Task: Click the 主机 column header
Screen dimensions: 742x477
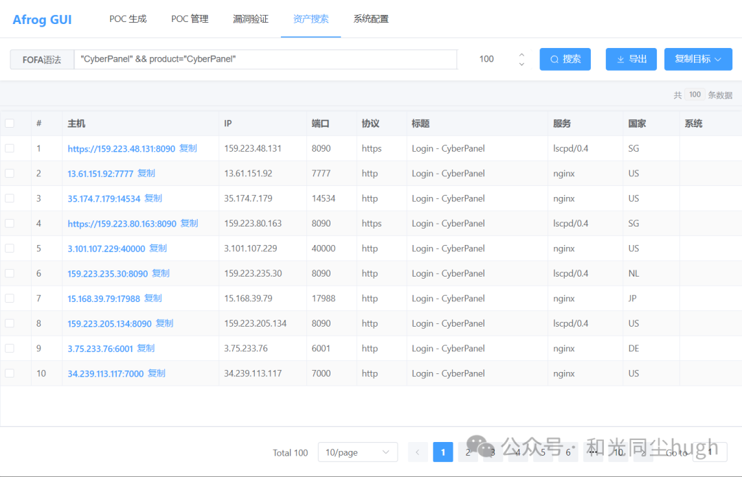Action: tap(76, 124)
